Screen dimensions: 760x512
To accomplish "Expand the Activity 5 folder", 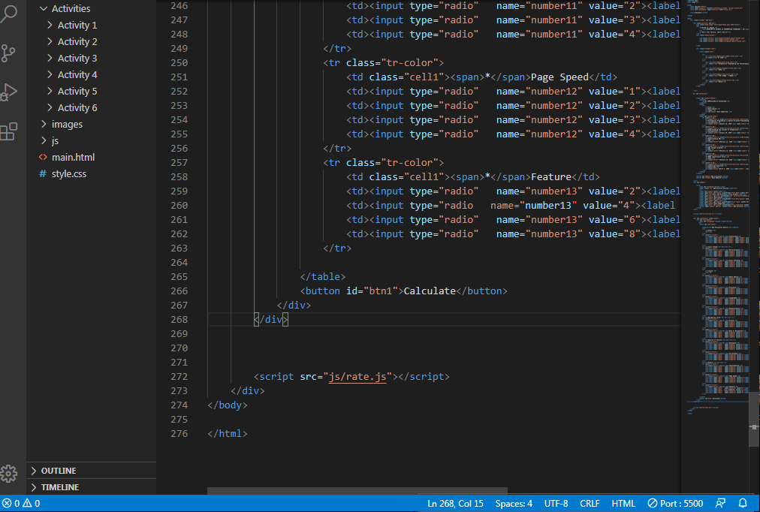I will point(50,91).
